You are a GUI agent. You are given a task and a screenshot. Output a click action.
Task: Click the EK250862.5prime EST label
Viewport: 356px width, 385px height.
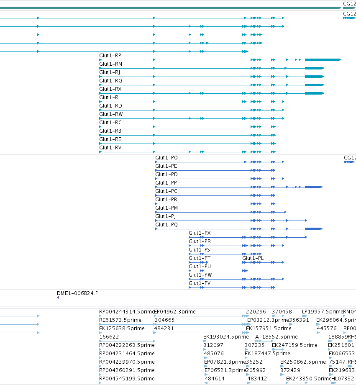pyautogui.click(x=303, y=362)
